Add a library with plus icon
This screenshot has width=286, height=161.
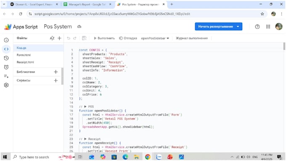[56, 72]
